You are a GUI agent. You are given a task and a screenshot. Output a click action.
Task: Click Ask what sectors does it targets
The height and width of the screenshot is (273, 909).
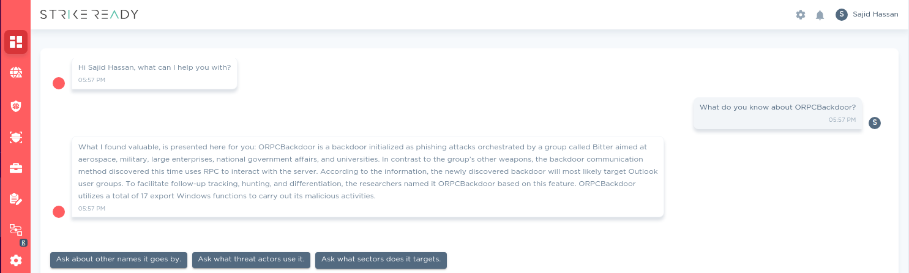[381, 260]
